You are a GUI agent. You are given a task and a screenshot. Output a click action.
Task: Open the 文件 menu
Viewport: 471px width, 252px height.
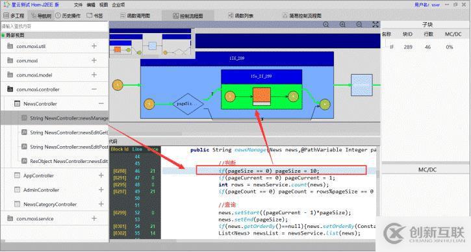point(78,5)
